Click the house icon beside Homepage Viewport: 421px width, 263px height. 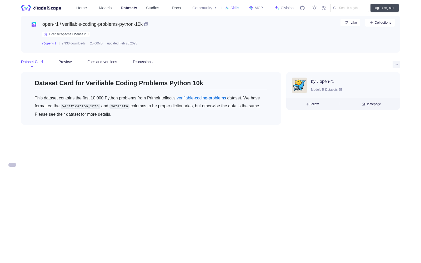click(363, 104)
